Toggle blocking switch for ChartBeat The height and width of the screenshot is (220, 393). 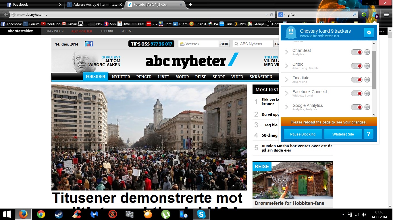click(x=357, y=52)
